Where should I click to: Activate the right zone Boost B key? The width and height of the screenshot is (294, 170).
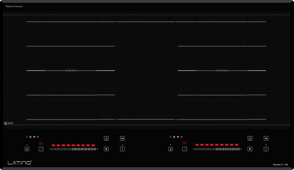pos(250,149)
